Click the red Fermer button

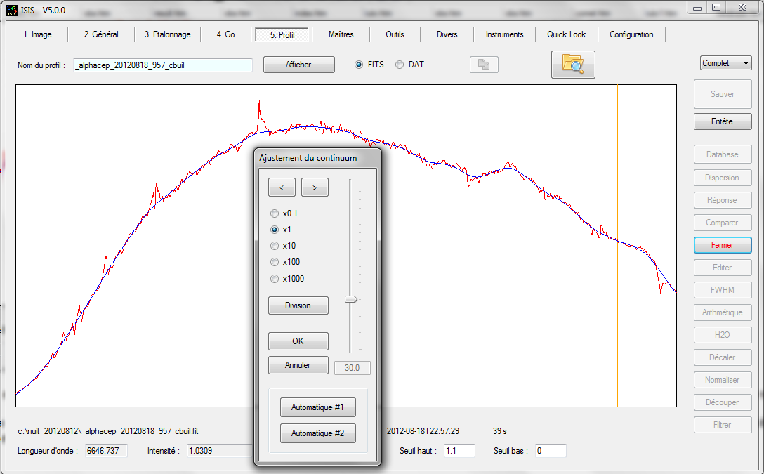coord(722,245)
